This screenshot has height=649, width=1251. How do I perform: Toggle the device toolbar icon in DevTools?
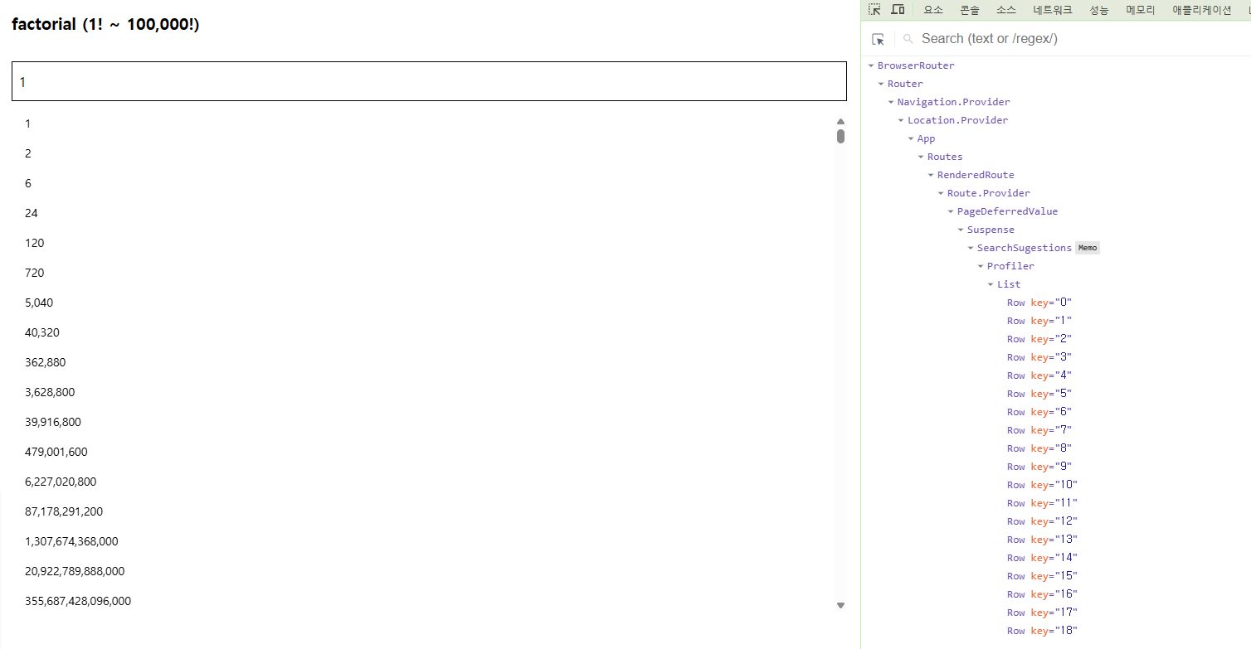click(898, 10)
